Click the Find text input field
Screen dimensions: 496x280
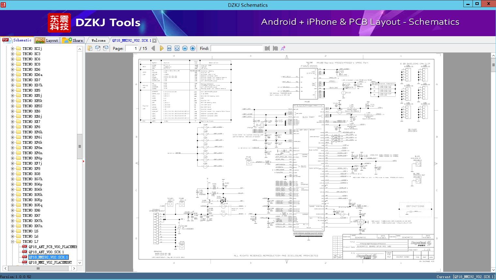pos(236,48)
